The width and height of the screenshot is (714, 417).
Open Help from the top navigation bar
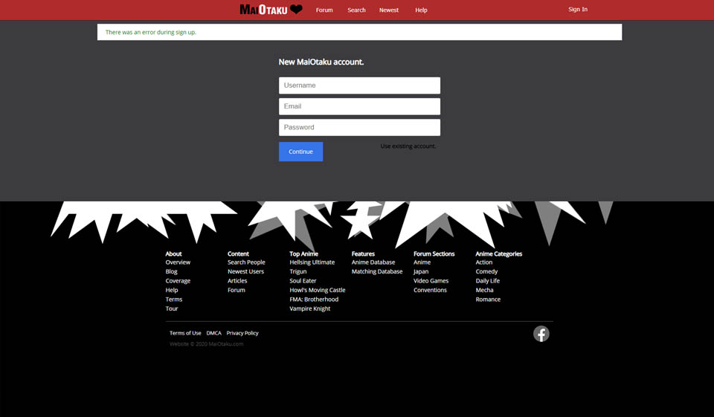421,10
